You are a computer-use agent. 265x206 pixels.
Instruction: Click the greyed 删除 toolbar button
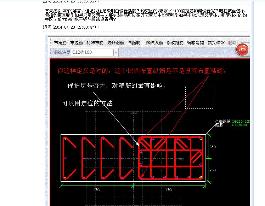pyautogui.click(x=232, y=43)
